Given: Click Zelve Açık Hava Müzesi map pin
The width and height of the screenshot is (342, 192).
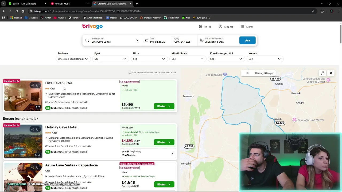Looking at the screenshot, I should click(294, 120).
